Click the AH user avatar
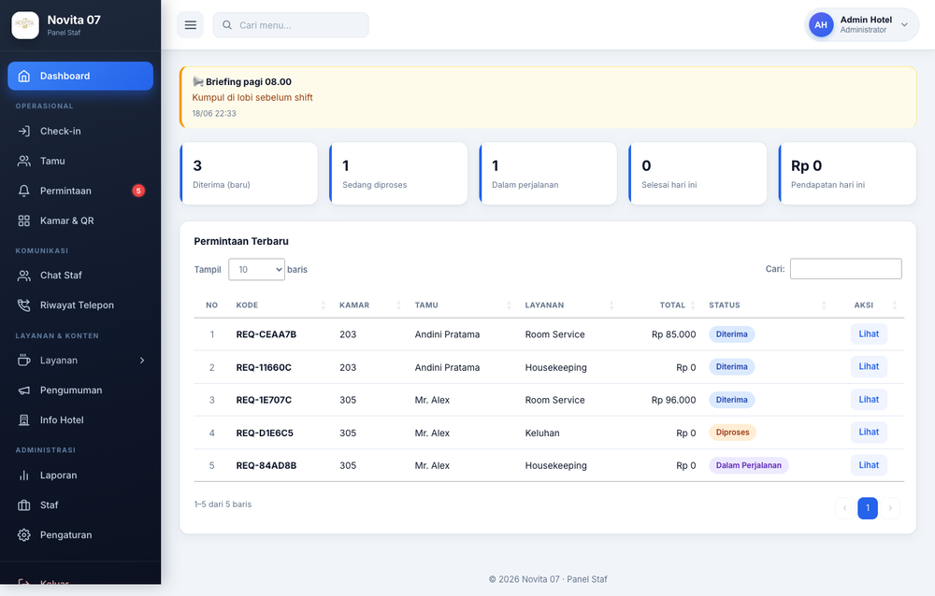The height and width of the screenshot is (596, 935). coord(821,25)
